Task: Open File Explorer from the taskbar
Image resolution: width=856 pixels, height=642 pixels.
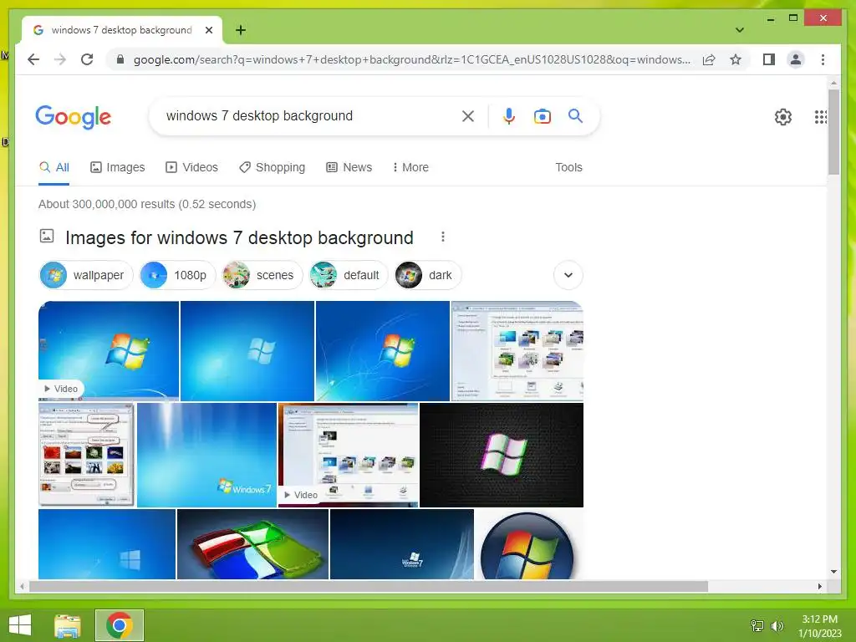Action: click(x=68, y=625)
